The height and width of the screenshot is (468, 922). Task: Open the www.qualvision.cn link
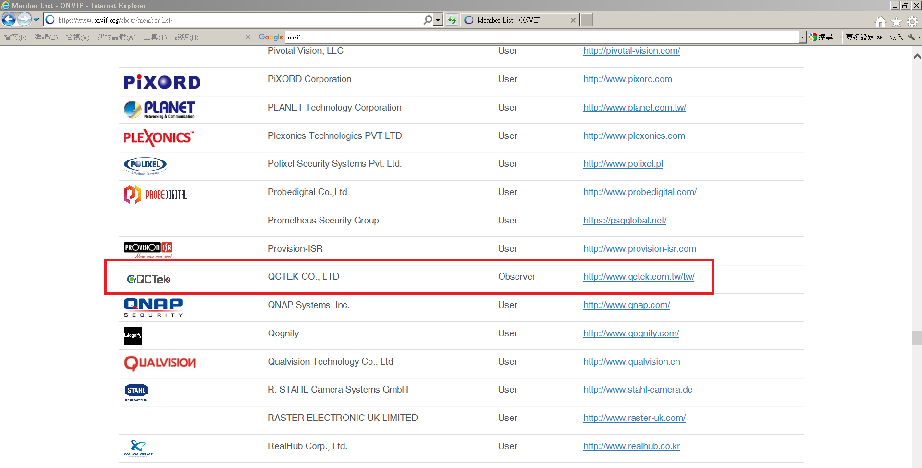tap(632, 362)
